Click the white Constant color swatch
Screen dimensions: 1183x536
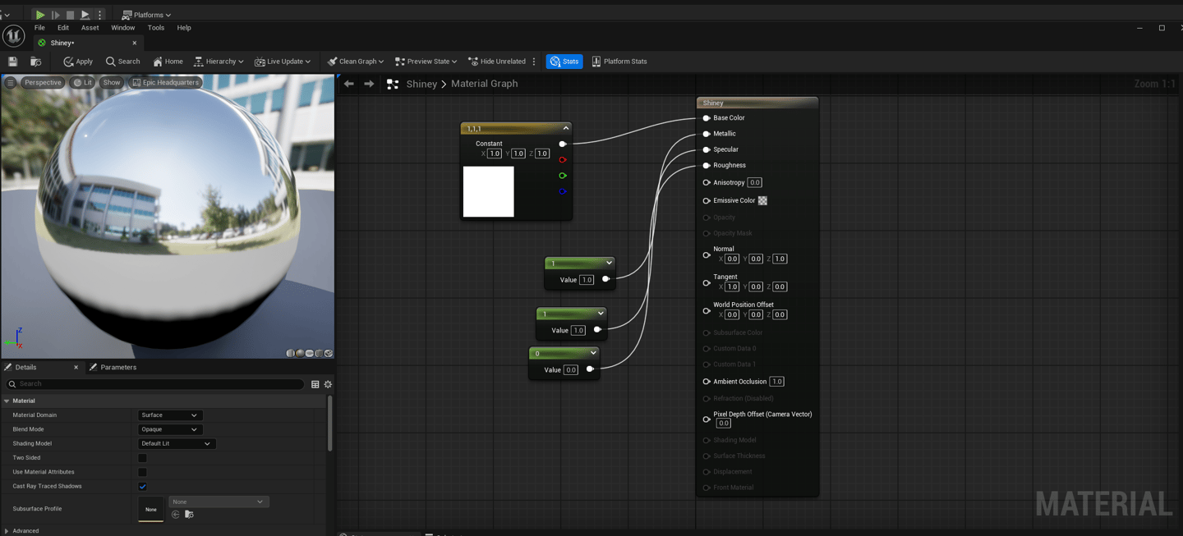coord(488,192)
